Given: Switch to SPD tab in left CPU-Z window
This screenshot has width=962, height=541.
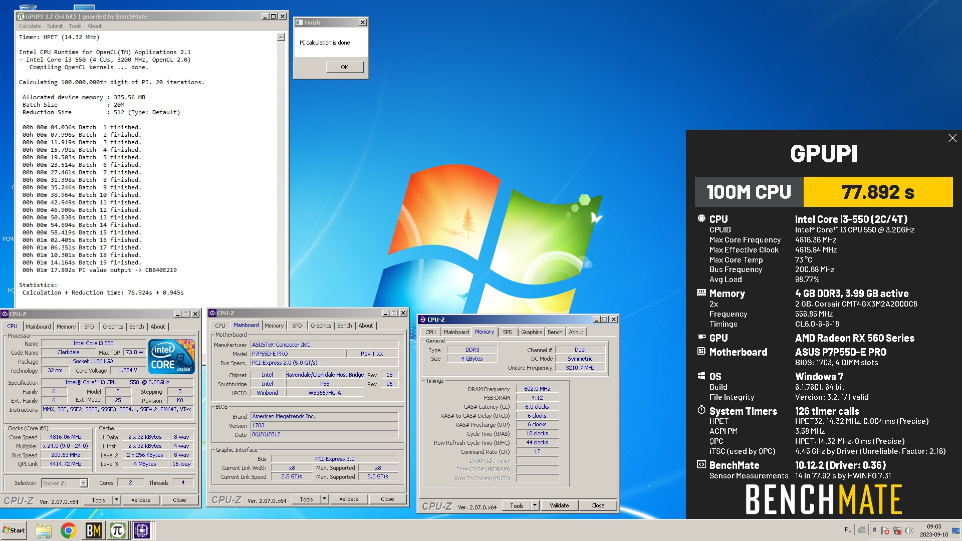Looking at the screenshot, I should [x=89, y=327].
